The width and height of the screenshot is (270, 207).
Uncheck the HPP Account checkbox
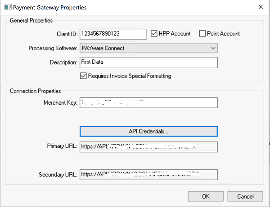tap(154, 34)
